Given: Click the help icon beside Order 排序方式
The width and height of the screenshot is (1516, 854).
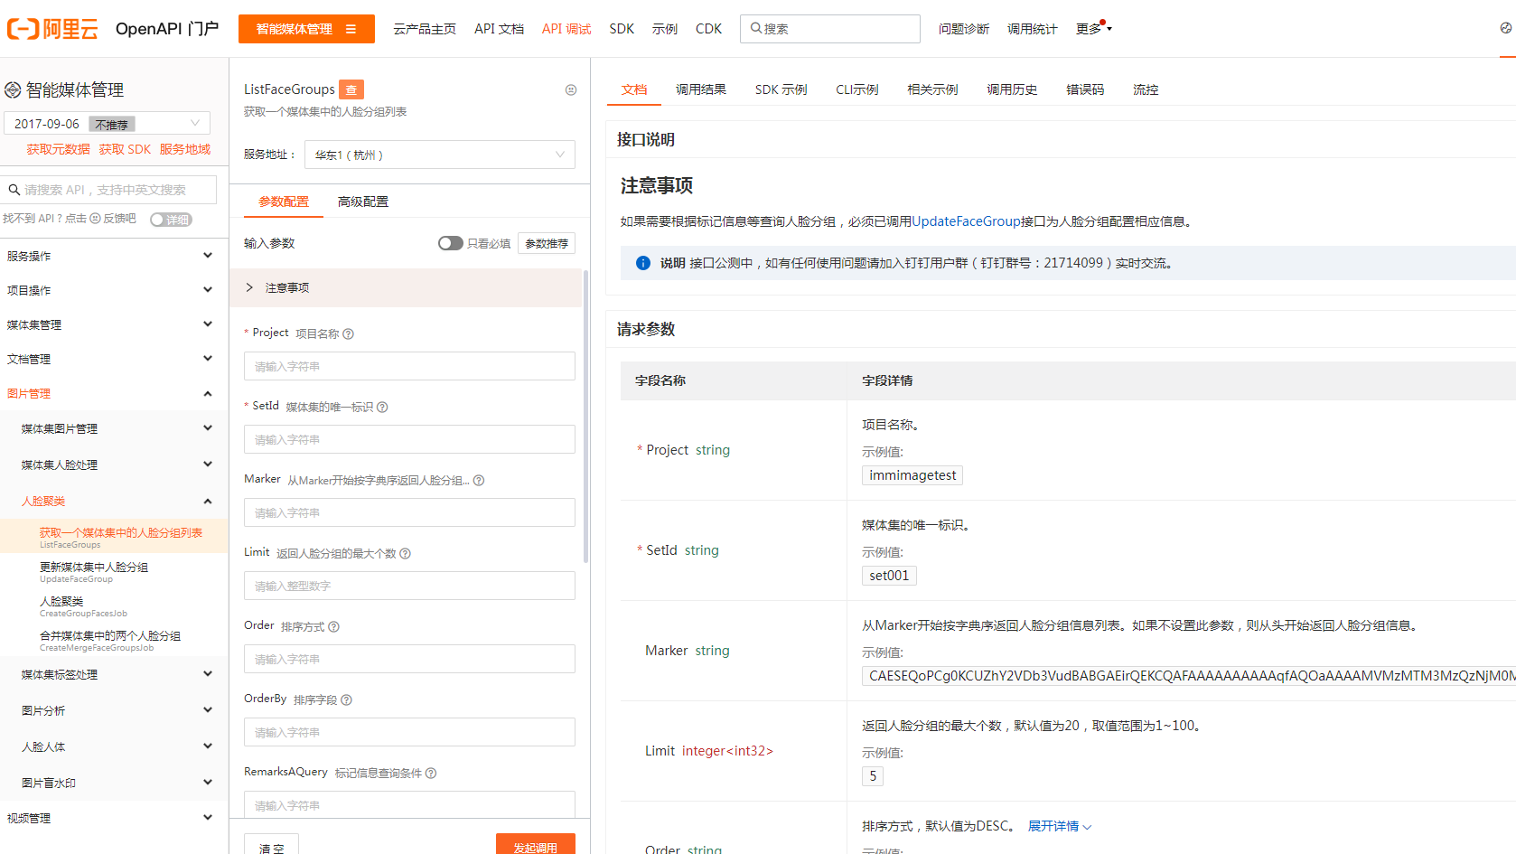Looking at the screenshot, I should point(333,626).
